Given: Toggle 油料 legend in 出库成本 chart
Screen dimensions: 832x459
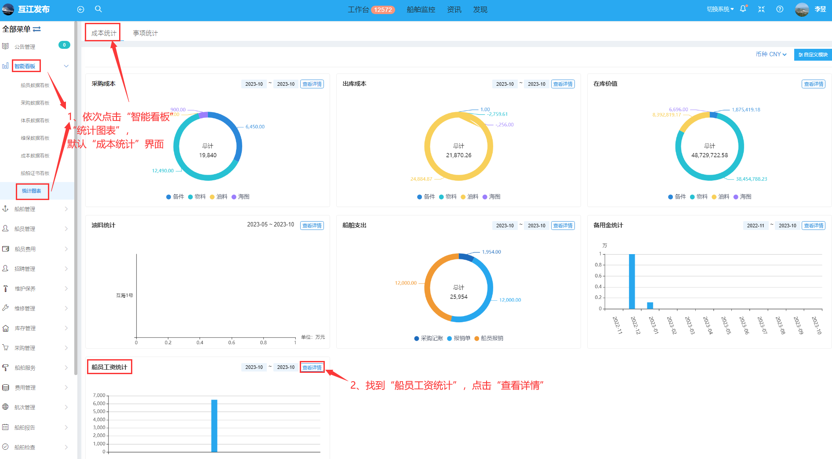Looking at the screenshot, I should coord(469,197).
